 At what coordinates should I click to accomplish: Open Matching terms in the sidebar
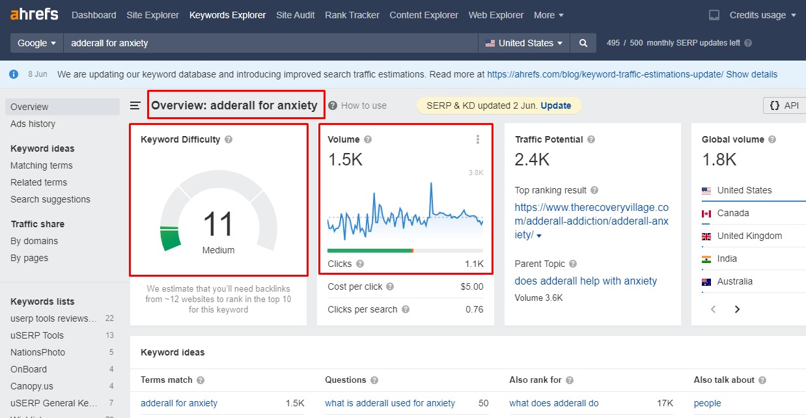pos(42,165)
